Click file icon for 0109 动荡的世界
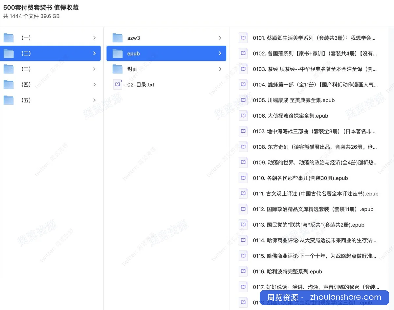This screenshot has width=394, height=310. 243,162
